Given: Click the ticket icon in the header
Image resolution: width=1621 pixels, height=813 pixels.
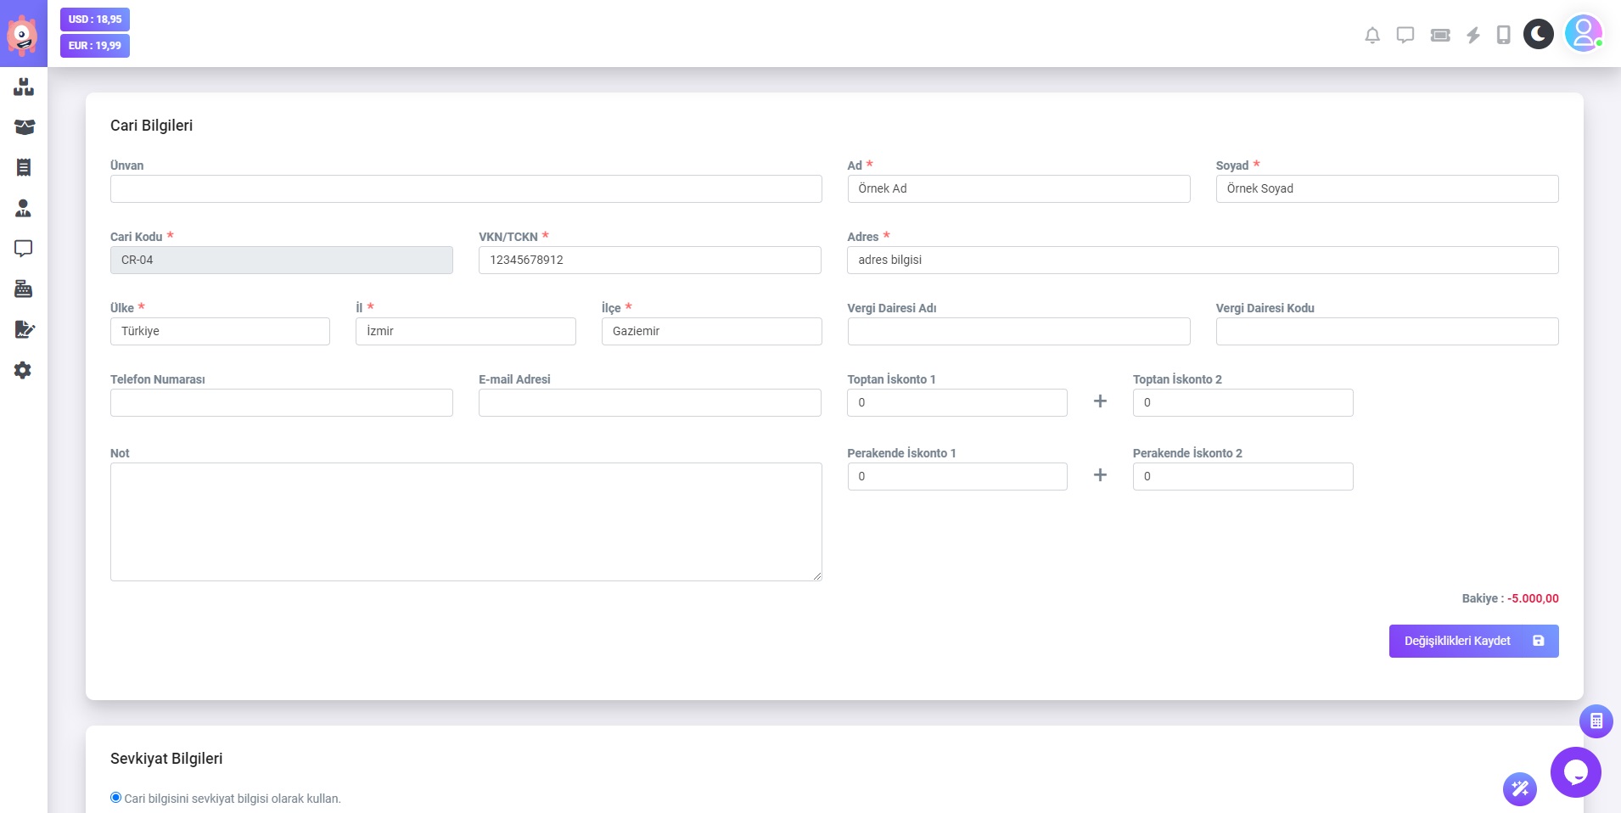Looking at the screenshot, I should click(1440, 35).
